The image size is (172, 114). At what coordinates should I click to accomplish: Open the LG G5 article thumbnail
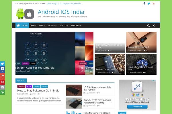[74, 90]
